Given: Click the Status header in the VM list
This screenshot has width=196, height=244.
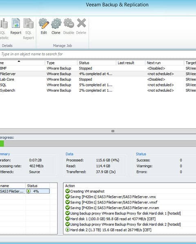Looking at the screenshot, I should tap(38, 185).
